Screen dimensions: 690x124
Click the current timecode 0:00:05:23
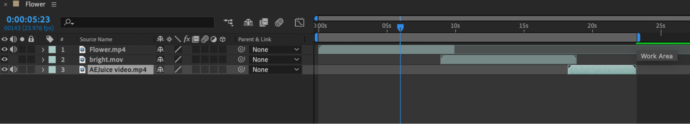coord(28,20)
